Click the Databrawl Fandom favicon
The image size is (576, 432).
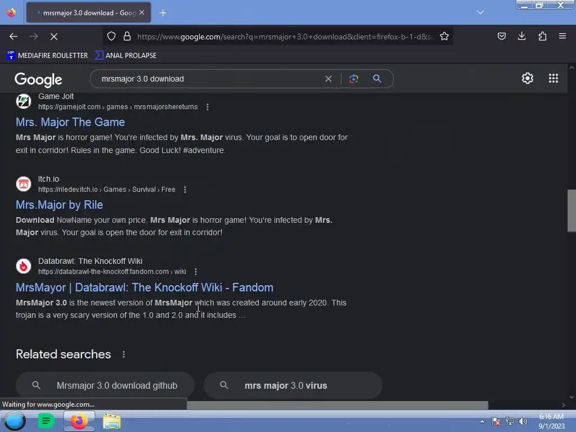point(24,266)
